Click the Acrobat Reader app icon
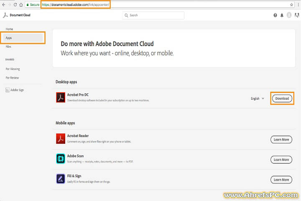301x201 pixels. pyautogui.click(x=61, y=139)
